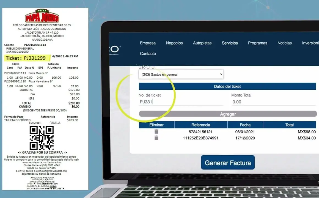Open the Empresa menu
Viewport: 319px width, 198px height.
click(148, 43)
